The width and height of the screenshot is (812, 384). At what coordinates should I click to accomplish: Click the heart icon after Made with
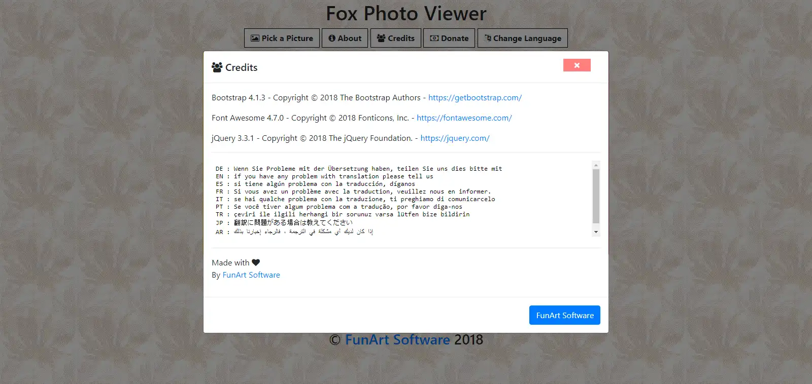pyautogui.click(x=256, y=262)
